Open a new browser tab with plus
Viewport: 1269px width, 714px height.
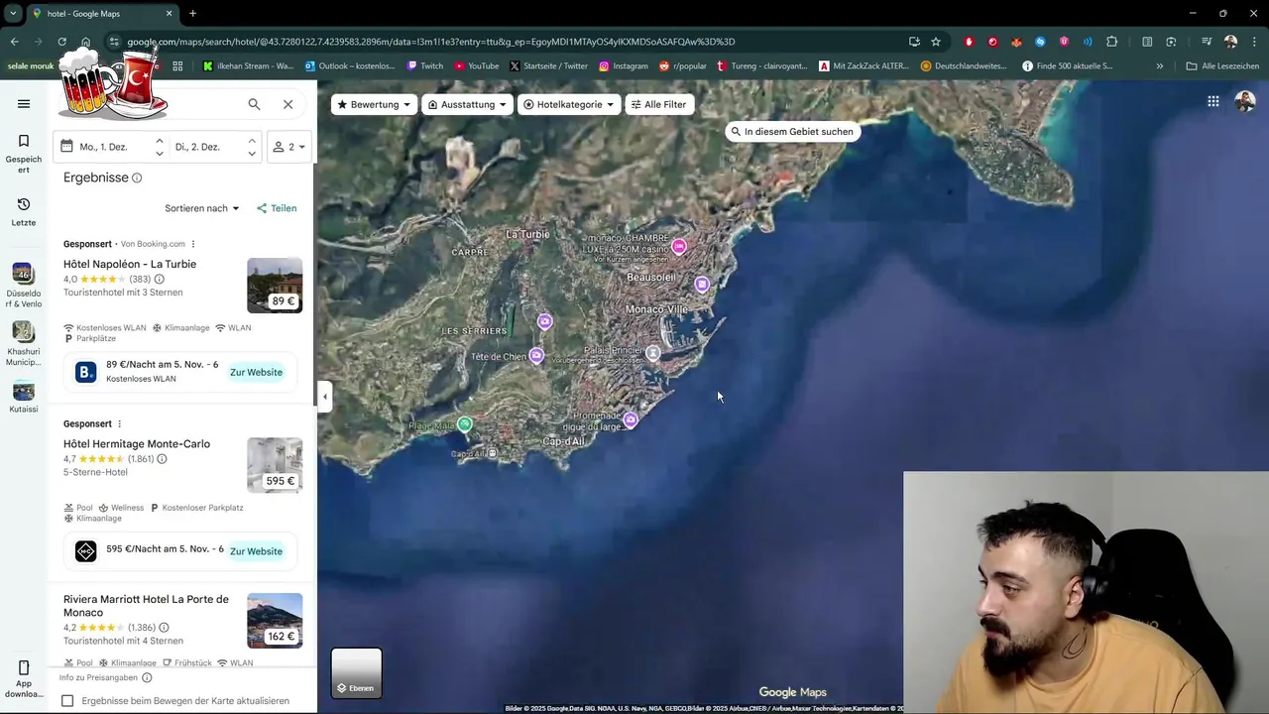tap(192, 13)
